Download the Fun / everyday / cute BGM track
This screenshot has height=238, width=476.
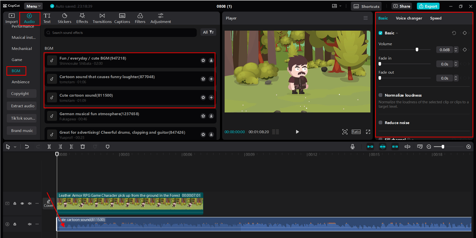[211, 60]
